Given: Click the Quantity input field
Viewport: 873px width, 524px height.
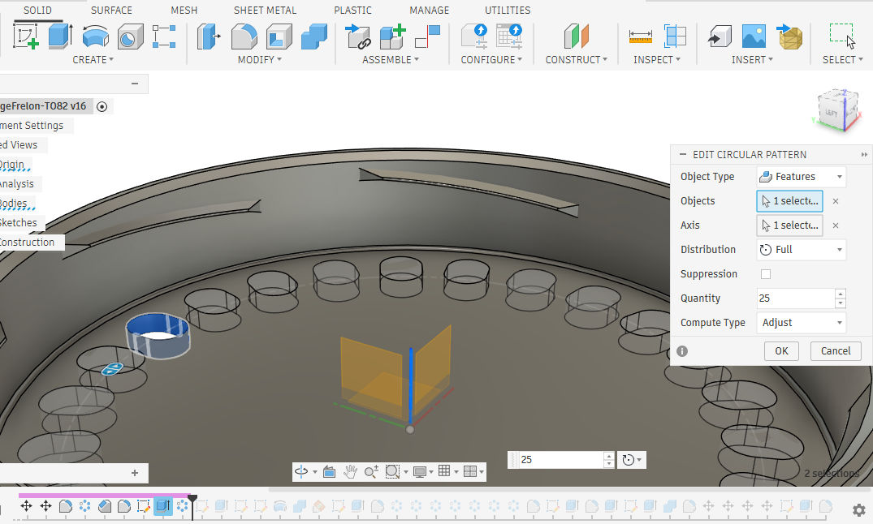Looking at the screenshot, I should pyautogui.click(x=794, y=299).
